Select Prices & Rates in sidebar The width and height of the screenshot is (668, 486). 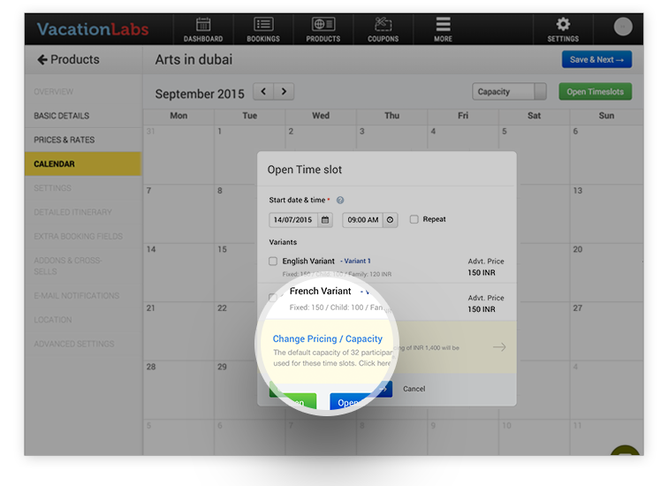83,140
